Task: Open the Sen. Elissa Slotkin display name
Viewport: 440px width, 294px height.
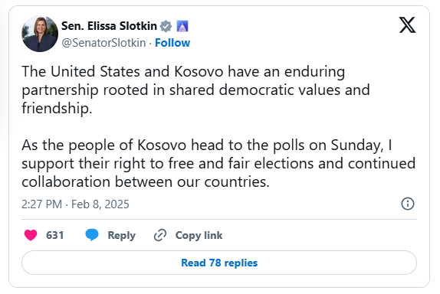Action: (109, 26)
